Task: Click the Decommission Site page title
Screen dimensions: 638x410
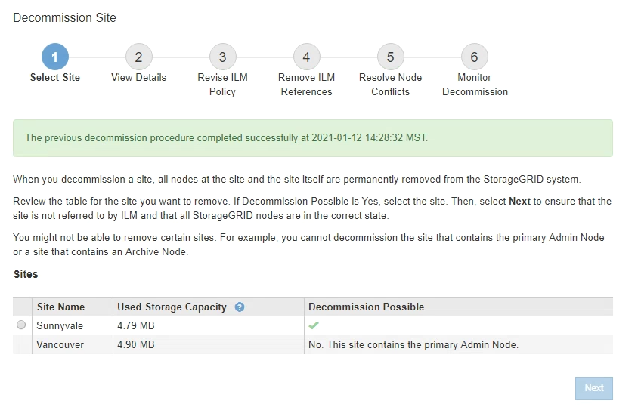Action: click(64, 17)
